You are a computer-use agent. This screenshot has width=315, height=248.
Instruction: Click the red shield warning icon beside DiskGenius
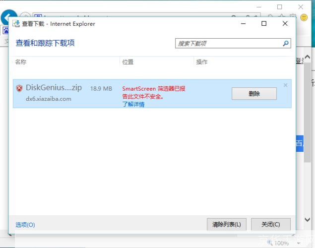(x=19, y=88)
